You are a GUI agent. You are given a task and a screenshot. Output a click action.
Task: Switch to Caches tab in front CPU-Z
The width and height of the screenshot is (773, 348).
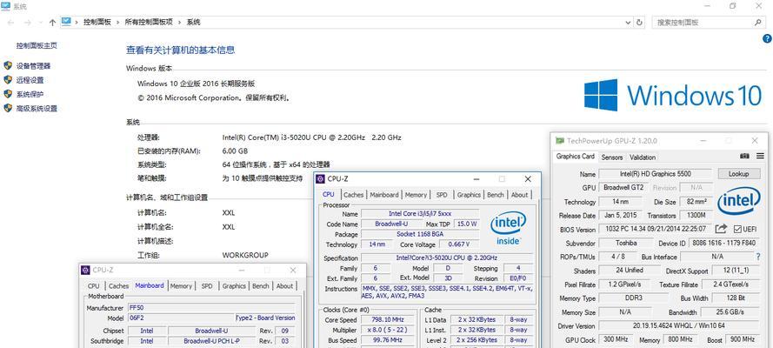click(354, 195)
